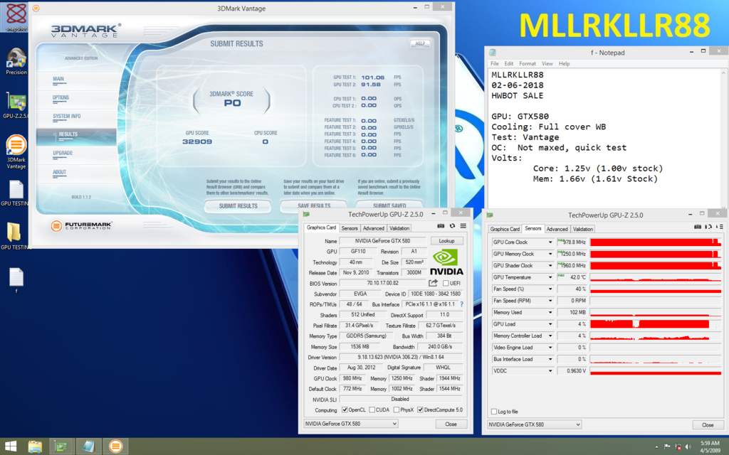Click the Close button in Sensors GPU-Z window
Image resolution: width=729 pixels, height=455 pixels.
point(707,425)
